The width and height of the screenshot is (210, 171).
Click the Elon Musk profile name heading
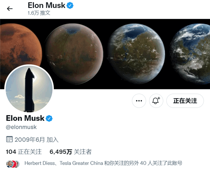click(x=25, y=118)
